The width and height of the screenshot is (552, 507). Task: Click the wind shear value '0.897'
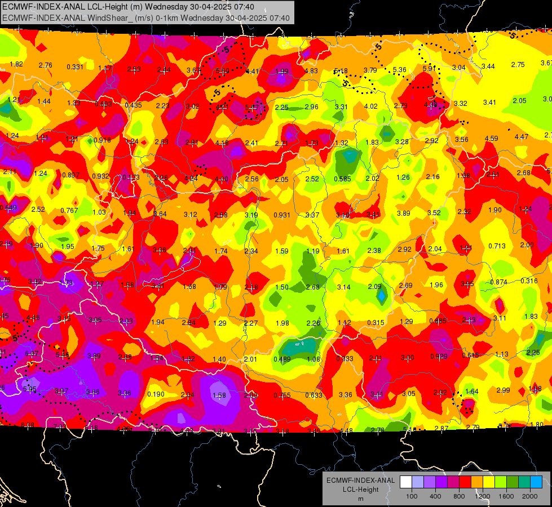pyautogui.click(x=70, y=175)
